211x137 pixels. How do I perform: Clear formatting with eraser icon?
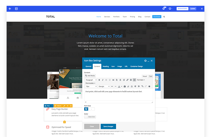pos(128,86)
